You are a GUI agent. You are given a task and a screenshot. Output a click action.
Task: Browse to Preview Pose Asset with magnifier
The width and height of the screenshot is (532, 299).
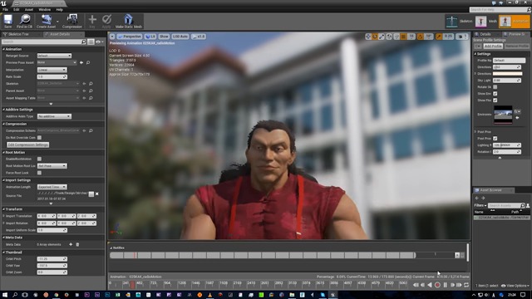(x=88, y=63)
